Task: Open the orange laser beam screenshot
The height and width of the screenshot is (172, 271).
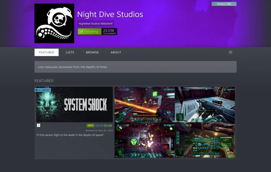Action: click(x=145, y=104)
